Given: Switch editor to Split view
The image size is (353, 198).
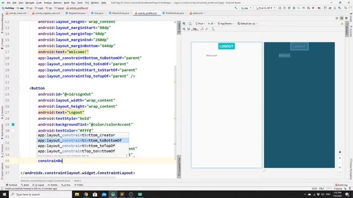Looking at the screenshot, I should coord(341,18).
